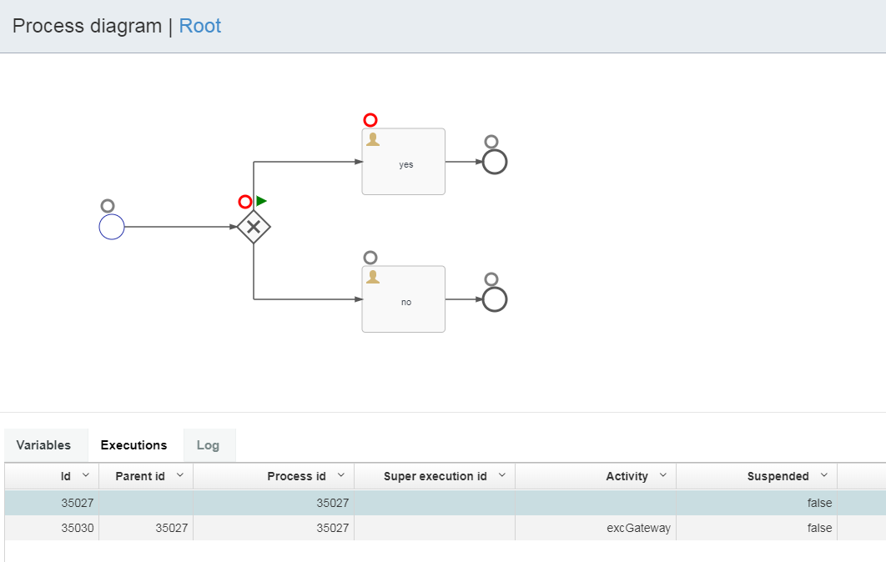
Task: Switch to the Log tab
Action: pos(208,445)
